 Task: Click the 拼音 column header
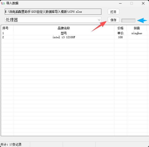137,28
